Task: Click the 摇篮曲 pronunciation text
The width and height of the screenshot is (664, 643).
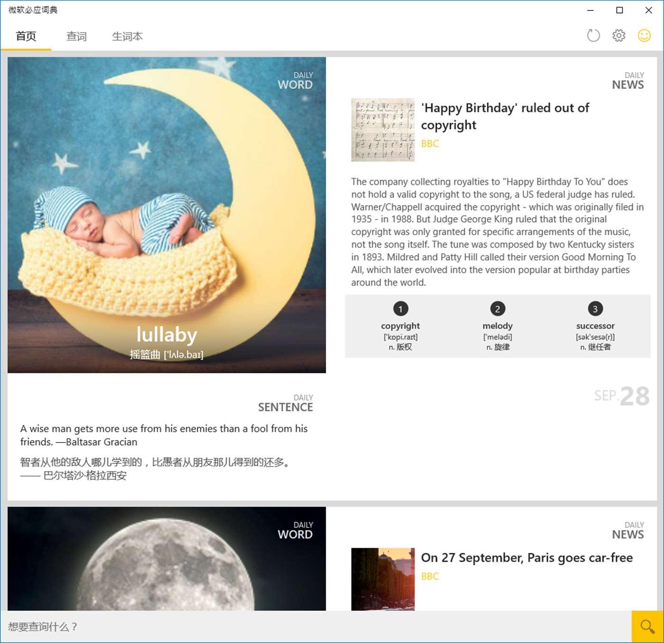Action: click(x=167, y=355)
